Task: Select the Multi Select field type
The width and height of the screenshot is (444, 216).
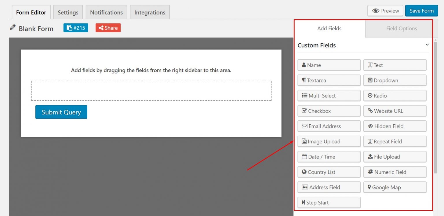Action: tap(304, 95)
